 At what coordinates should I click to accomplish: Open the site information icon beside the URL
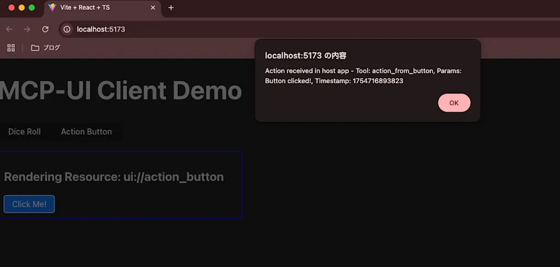[x=67, y=30]
